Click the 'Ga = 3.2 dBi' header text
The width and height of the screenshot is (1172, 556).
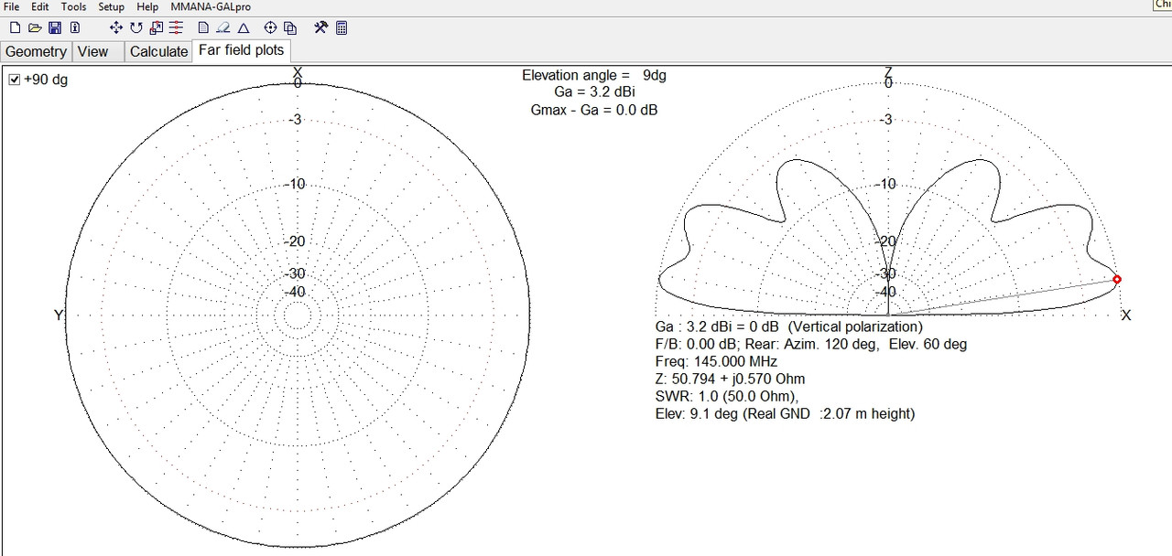594,92
